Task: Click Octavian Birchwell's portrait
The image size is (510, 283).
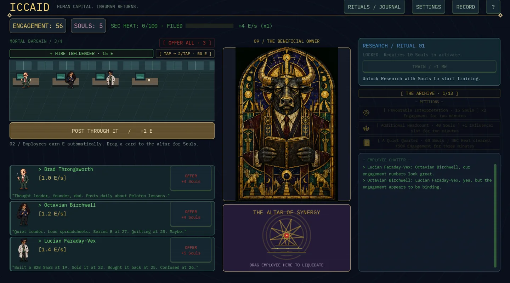Action: click(x=23, y=214)
